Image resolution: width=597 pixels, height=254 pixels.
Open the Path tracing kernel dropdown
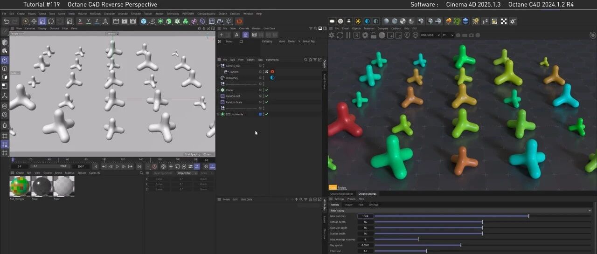[460, 211]
